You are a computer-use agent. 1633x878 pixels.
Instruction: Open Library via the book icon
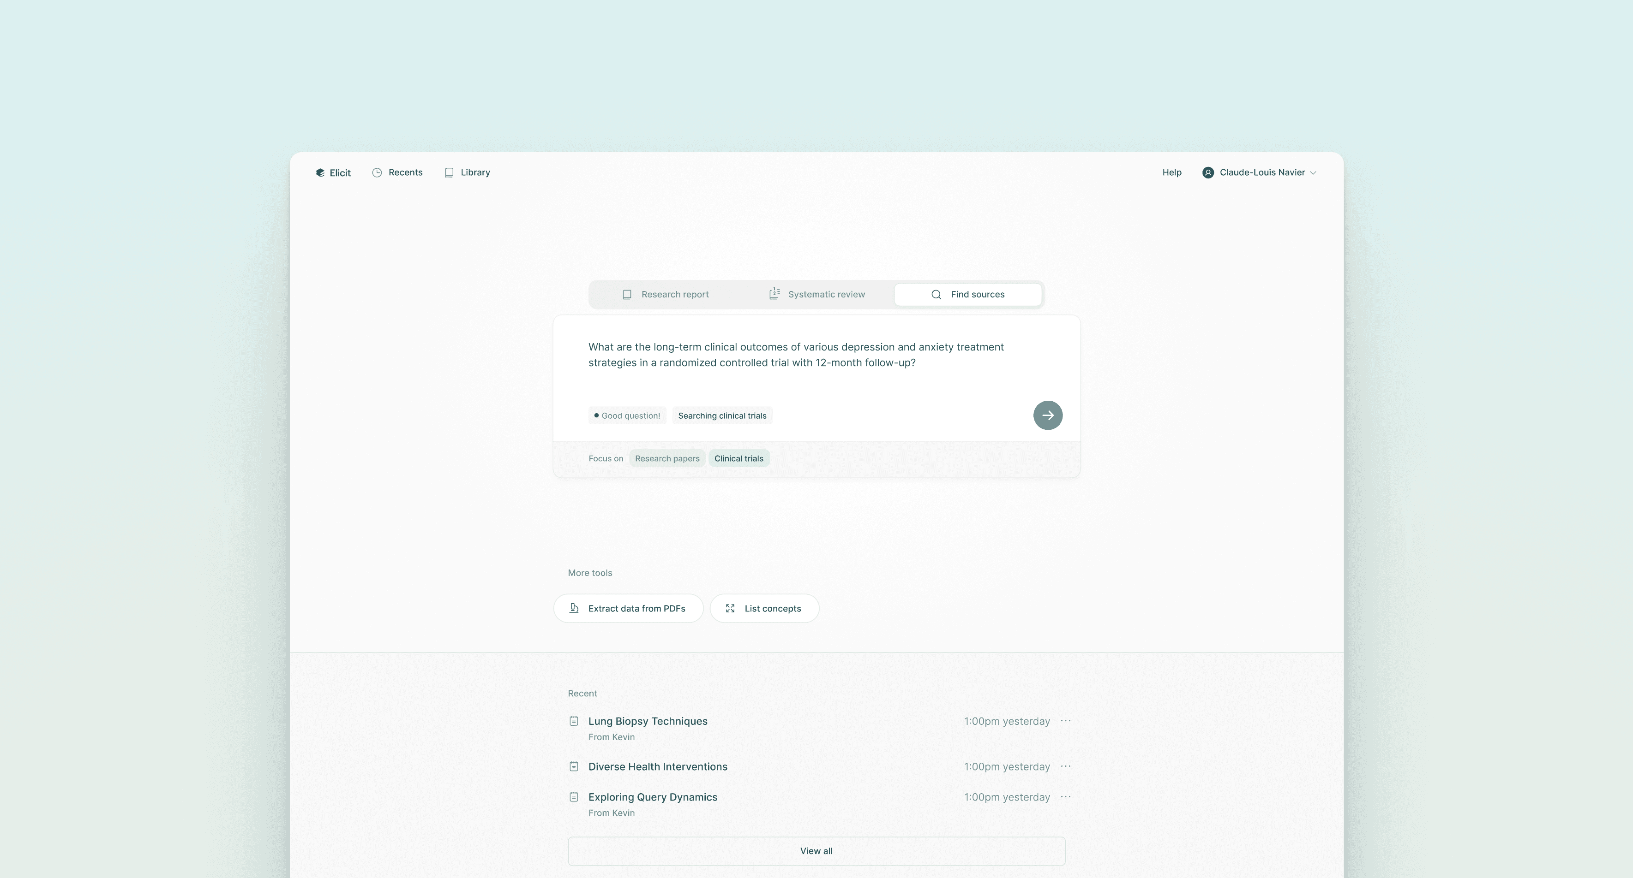pos(450,172)
